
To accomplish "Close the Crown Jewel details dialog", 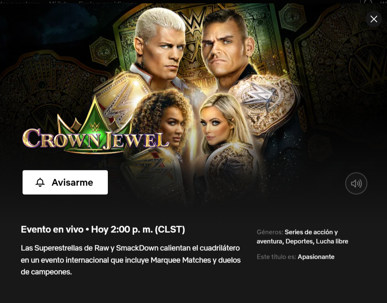I will coord(374,19).
